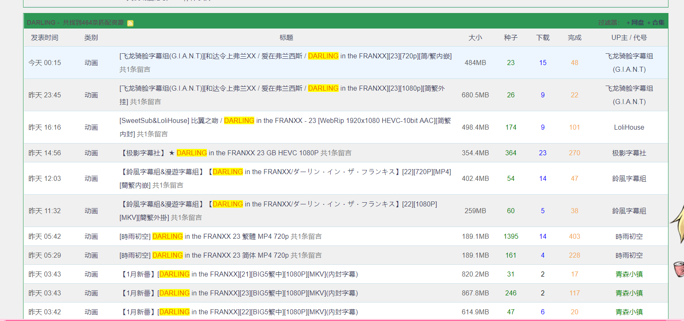
Task: Open the 飞龙骑脸字幕组 [23][720p] torrent title
Action: pos(285,56)
